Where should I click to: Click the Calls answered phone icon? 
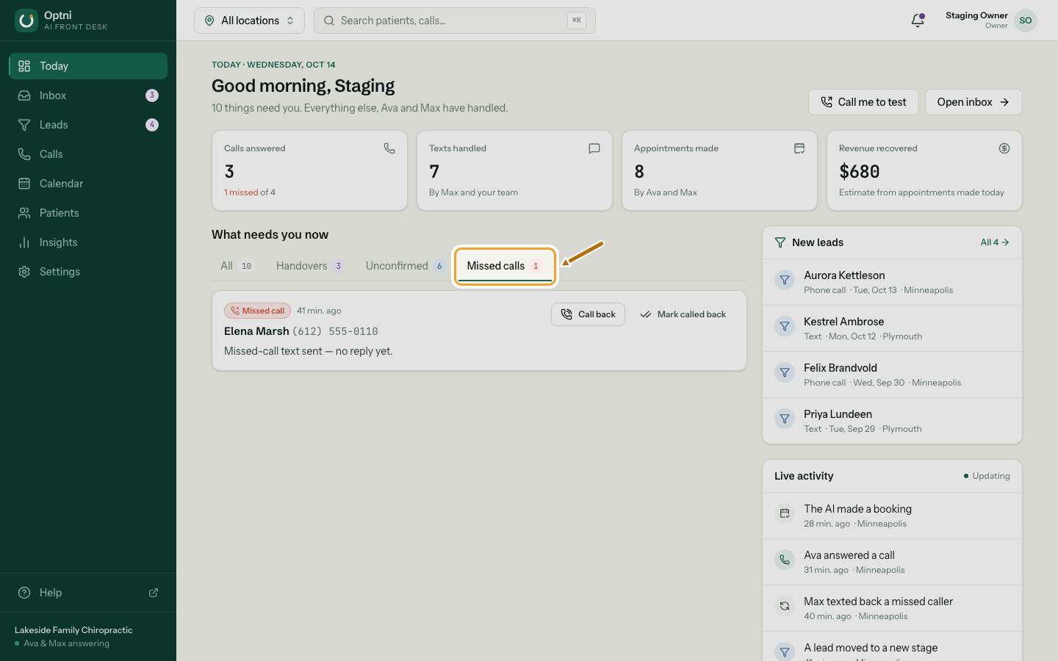[389, 148]
